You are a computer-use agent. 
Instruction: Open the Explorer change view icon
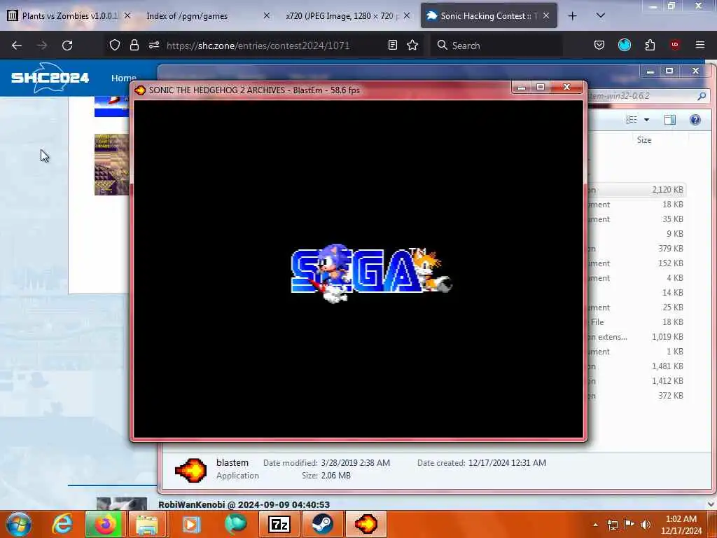point(632,119)
